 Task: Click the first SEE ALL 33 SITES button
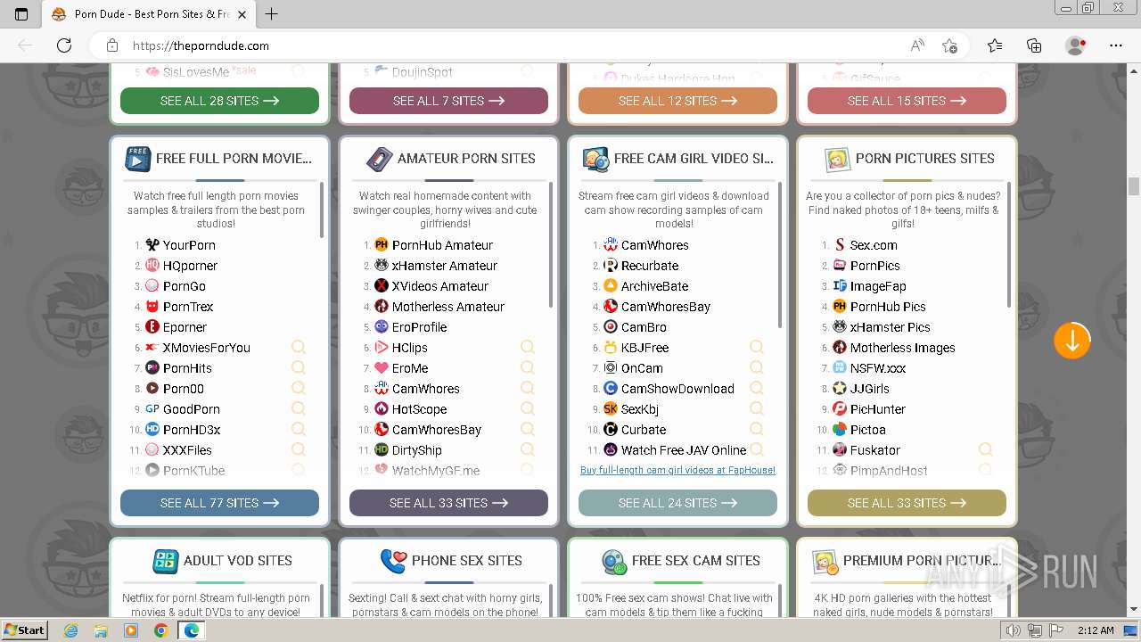point(448,503)
